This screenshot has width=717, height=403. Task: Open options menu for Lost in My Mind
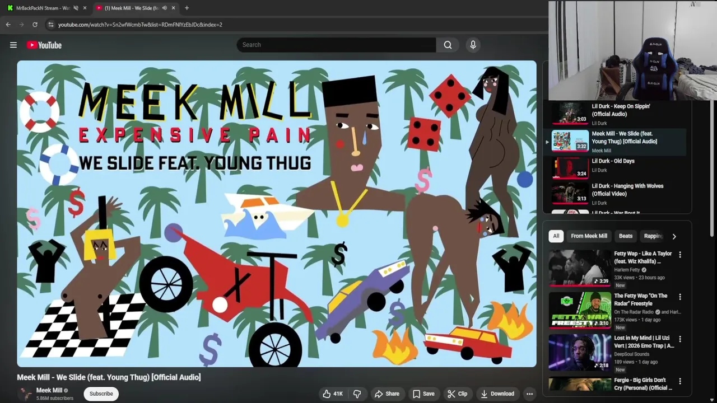(x=680, y=339)
